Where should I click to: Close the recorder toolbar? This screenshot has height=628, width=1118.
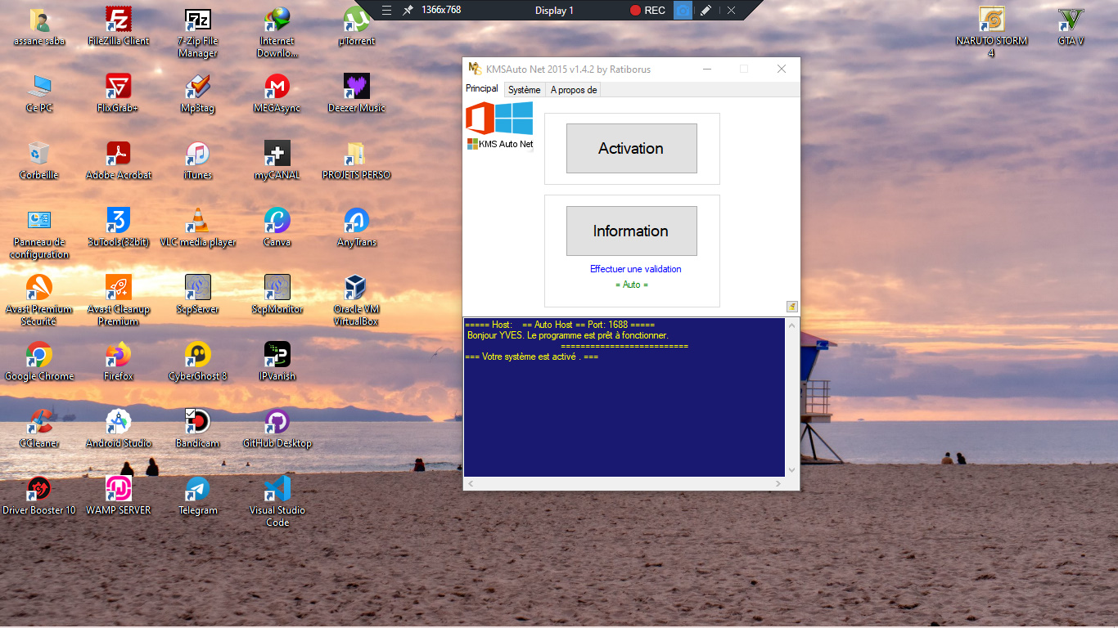coord(731,10)
